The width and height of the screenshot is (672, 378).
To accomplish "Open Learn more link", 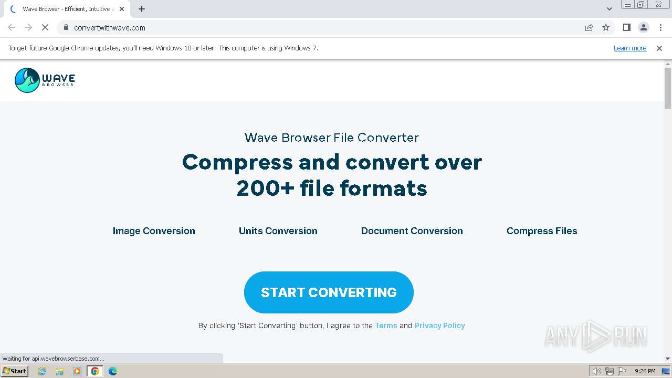I will (630, 48).
